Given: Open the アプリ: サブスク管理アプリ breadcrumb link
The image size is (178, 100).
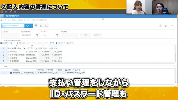Looking at the screenshot, I should pyautogui.click(x=39, y=20).
